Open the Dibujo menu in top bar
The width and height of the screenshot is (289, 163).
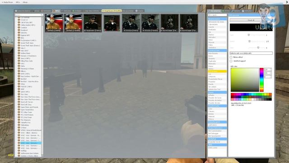(x=25, y=2)
